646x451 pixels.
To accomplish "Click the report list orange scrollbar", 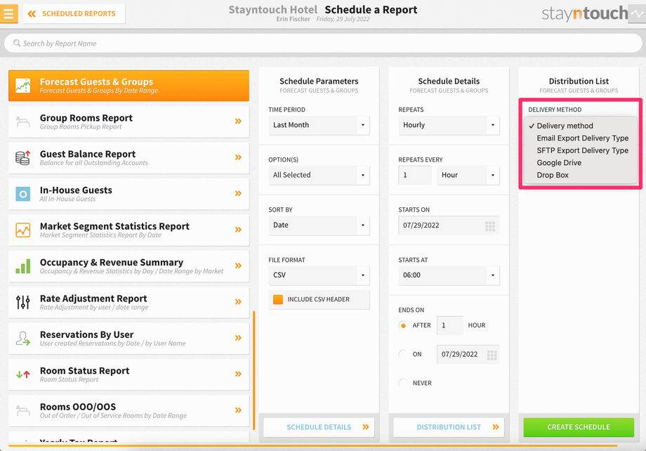I will 253,371.
